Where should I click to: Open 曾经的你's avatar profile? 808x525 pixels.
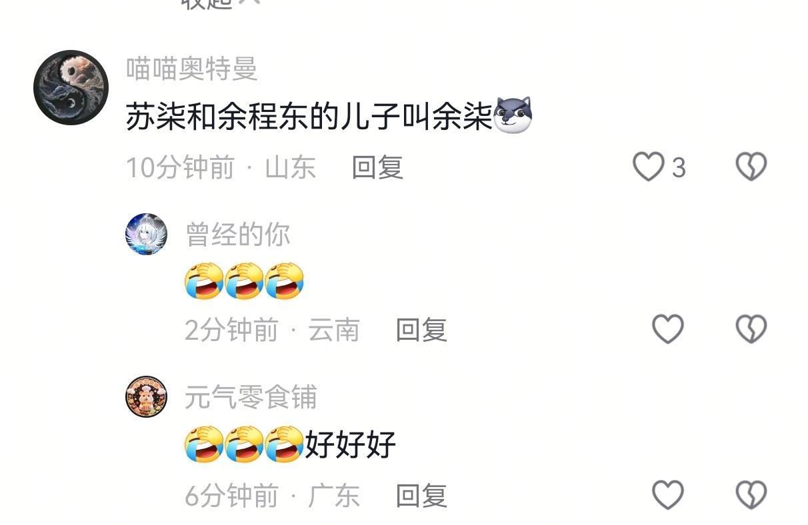[147, 235]
